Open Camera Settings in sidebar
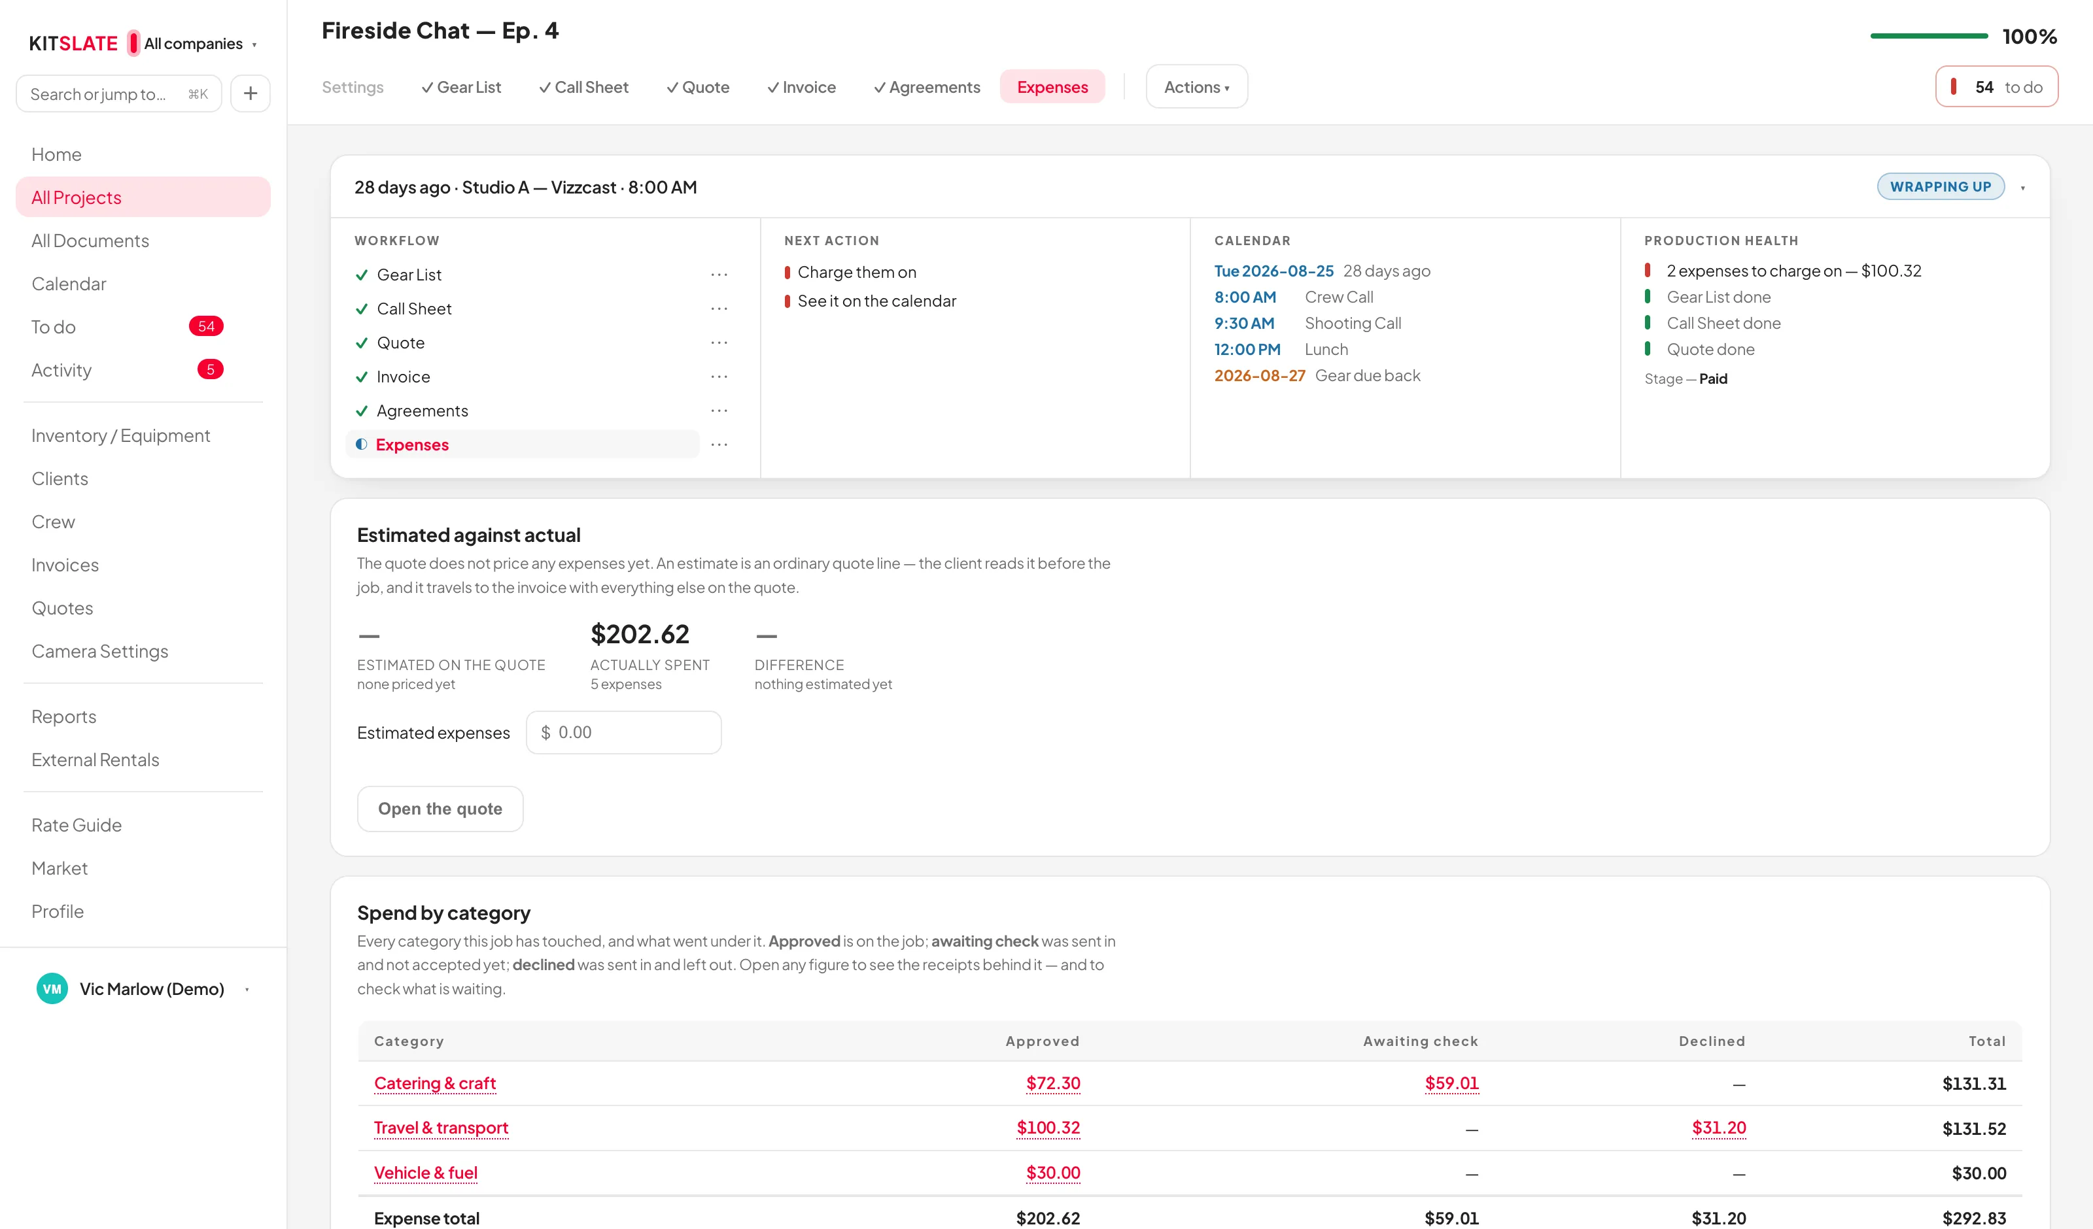Screen dimensions: 2093x1229 [99, 652]
